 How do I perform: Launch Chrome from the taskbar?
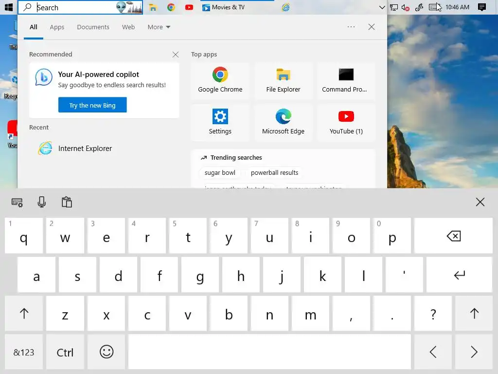pyautogui.click(x=171, y=7)
